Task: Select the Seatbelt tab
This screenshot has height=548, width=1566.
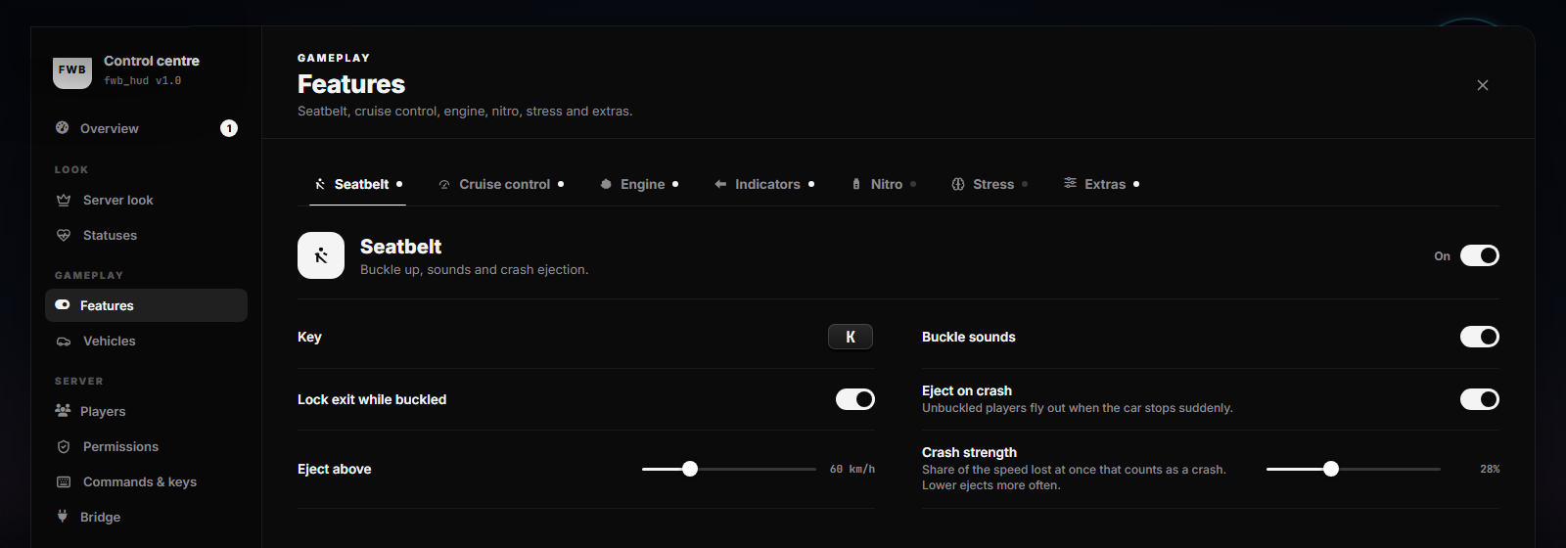Action: [x=357, y=184]
